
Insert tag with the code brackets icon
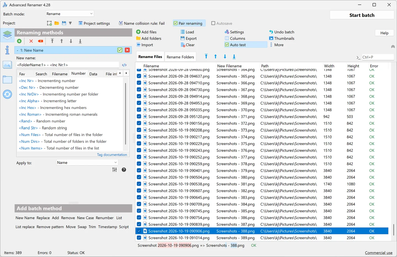pos(124,65)
